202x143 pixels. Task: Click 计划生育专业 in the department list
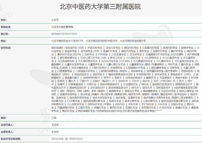coord(119,55)
